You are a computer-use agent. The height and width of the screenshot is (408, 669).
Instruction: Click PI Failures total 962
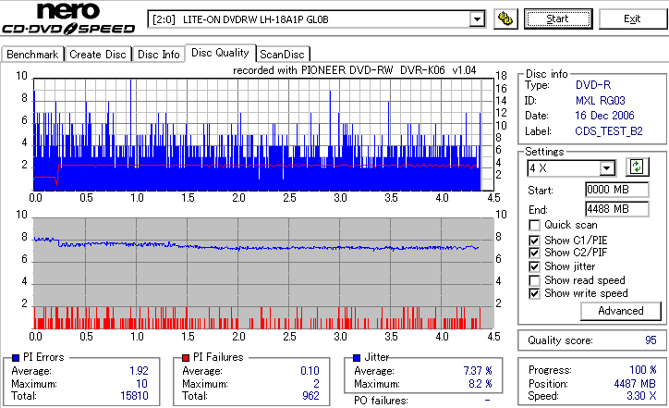(x=310, y=396)
